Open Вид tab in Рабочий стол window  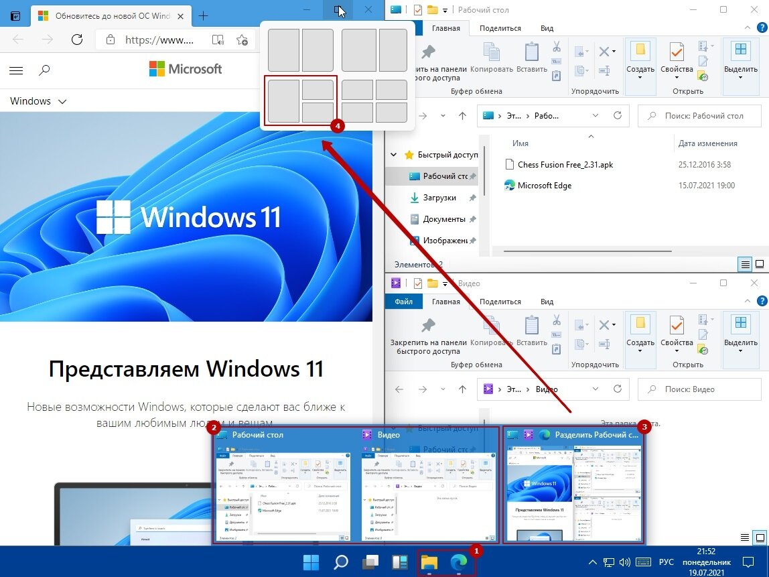(547, 28)
